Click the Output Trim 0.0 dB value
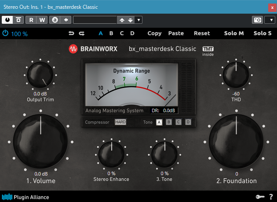277x202 pixels. (x=40, y=94)
